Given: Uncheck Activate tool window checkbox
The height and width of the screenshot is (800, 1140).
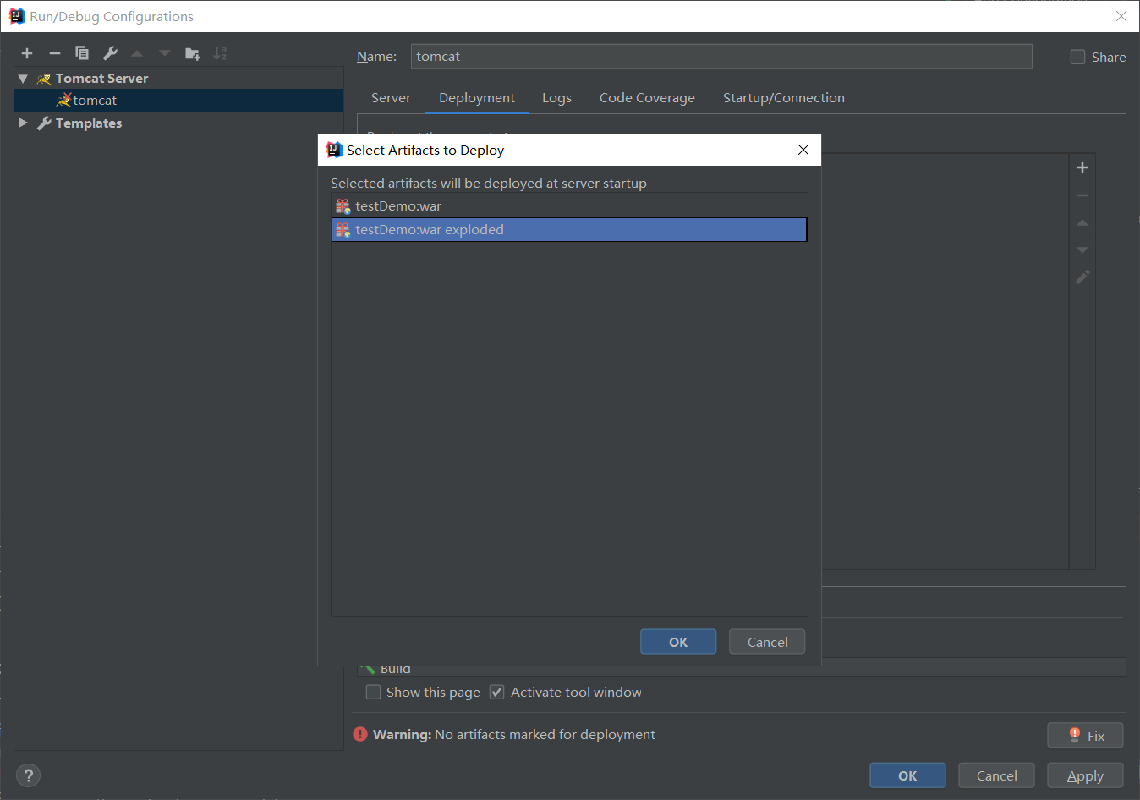Looking at the screenshot, I should 497,692.
